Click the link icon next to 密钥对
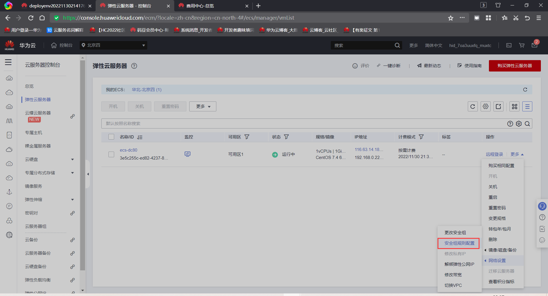 (x=72, y=213)
